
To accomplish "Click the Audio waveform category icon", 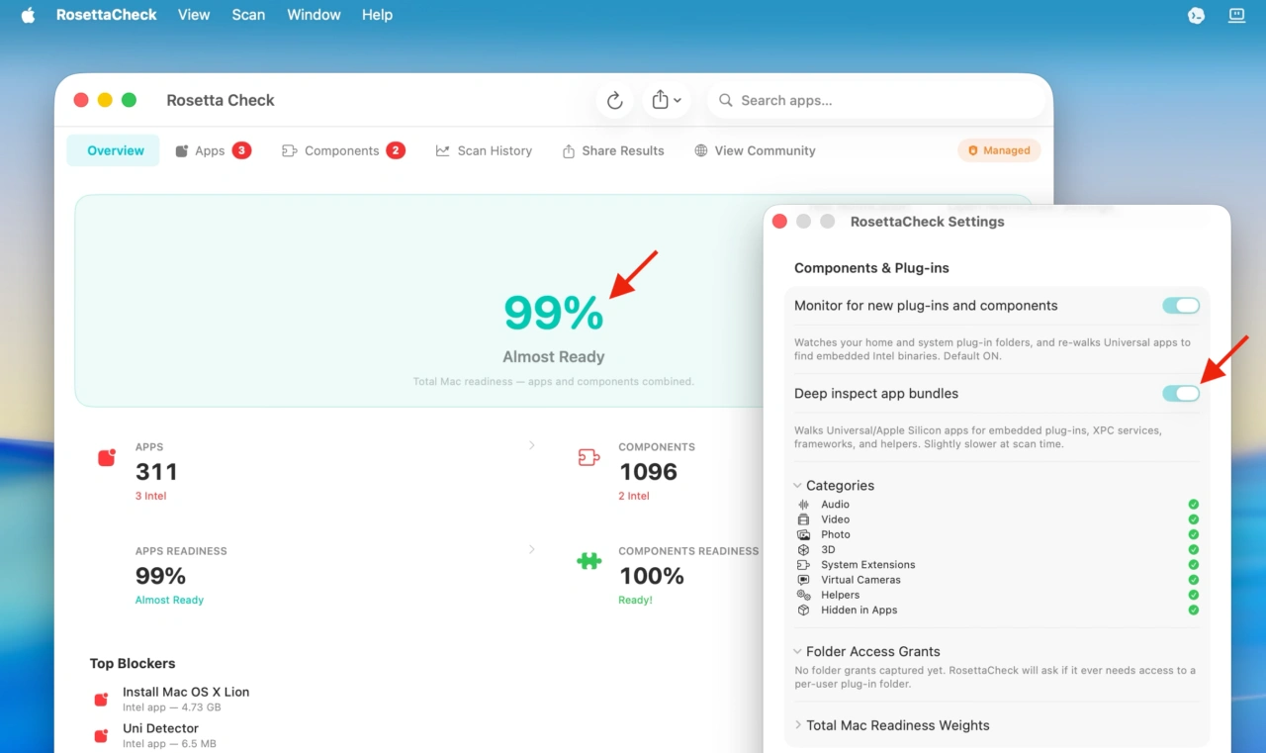I will (x=803, y=505).
